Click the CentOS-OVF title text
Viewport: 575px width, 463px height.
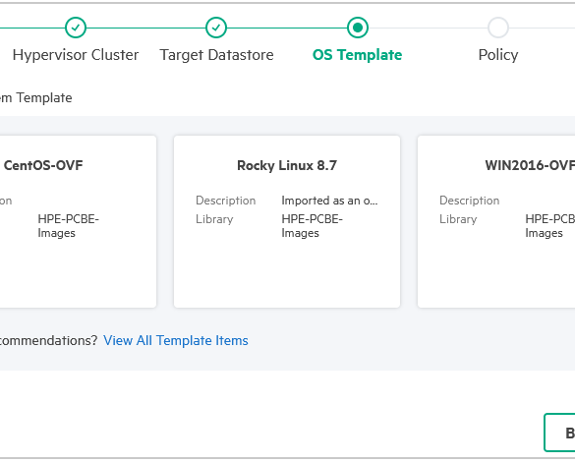pos(43,165)
